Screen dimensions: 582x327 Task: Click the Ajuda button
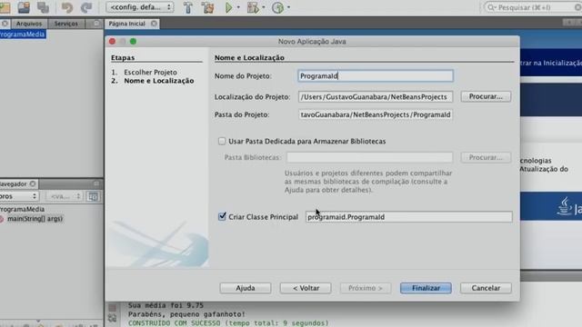[x=246, y=288]
